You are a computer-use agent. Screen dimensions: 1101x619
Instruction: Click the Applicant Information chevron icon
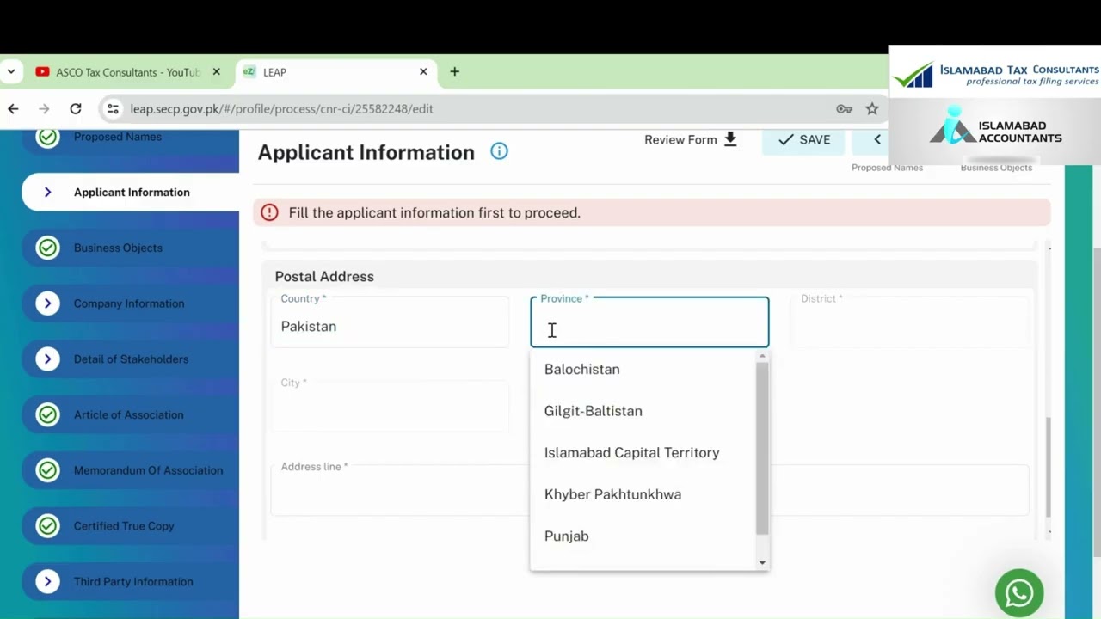48,192
